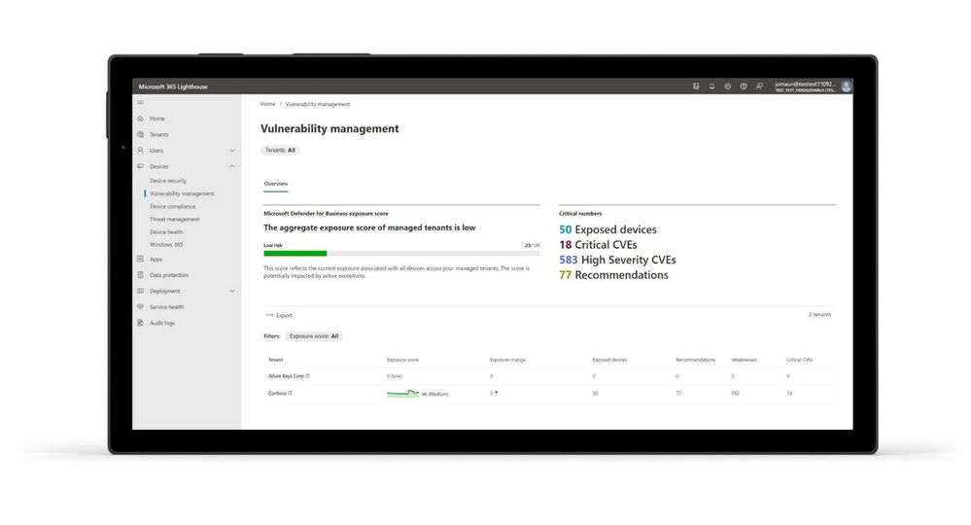
Task: Open the notifications bell icon
Action: 712,87
